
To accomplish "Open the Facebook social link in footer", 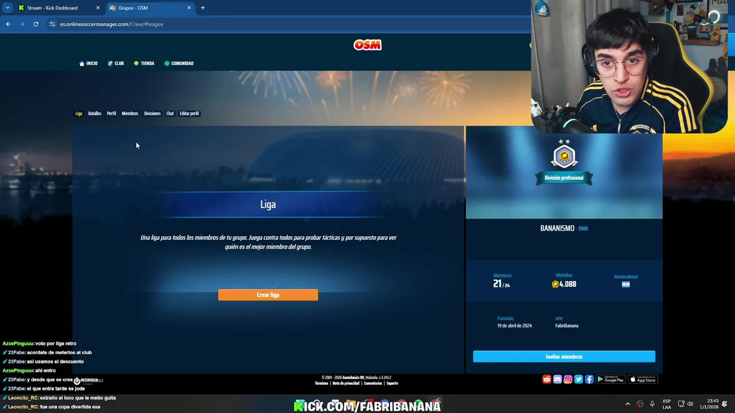I will coord(589,379).
